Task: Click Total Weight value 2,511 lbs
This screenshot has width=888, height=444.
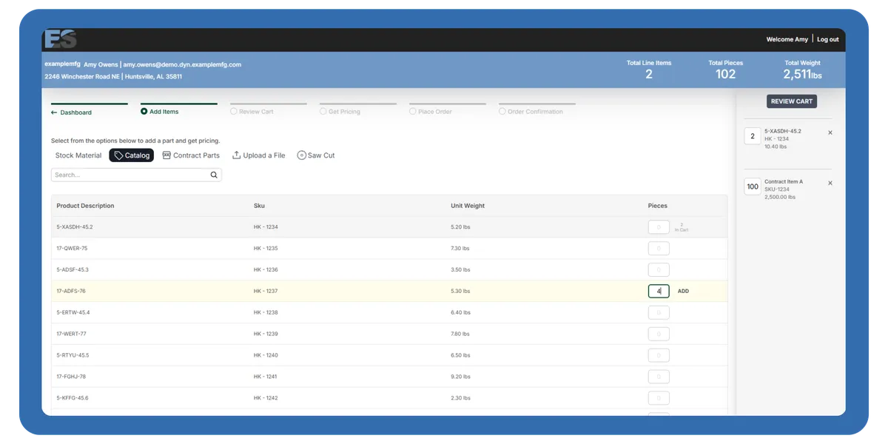Action: tap(803, 74)
